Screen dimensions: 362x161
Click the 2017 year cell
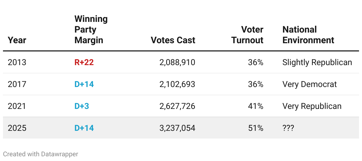coord(17,84)
